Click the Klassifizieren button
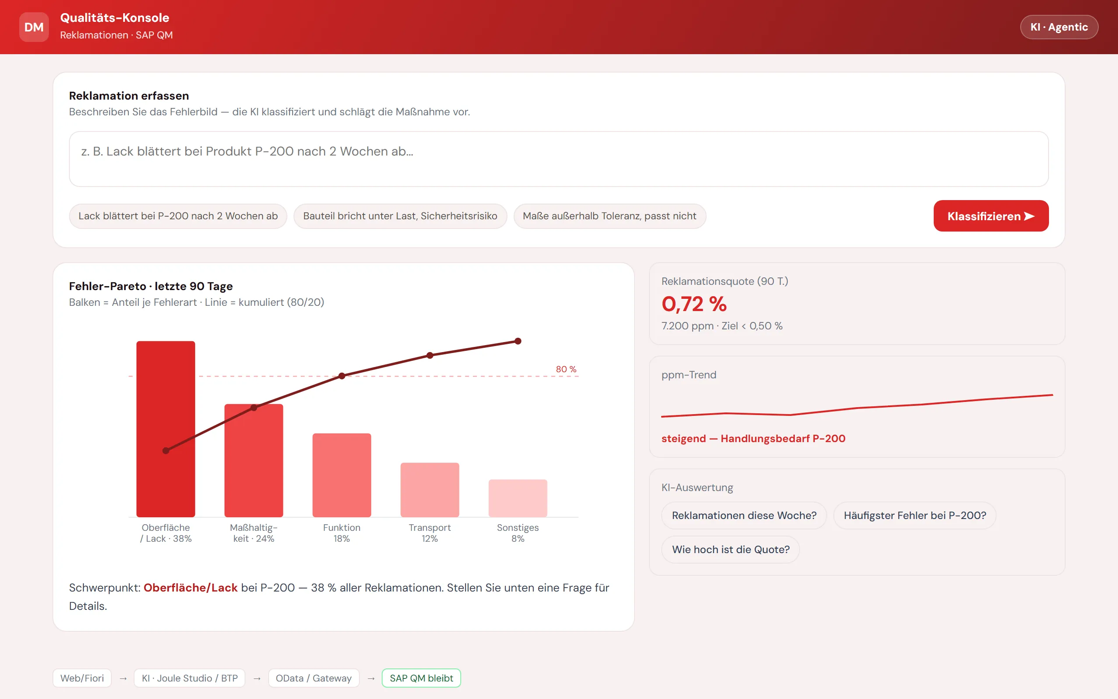This screenshot has width=1118, height=699. click(991, 216)
